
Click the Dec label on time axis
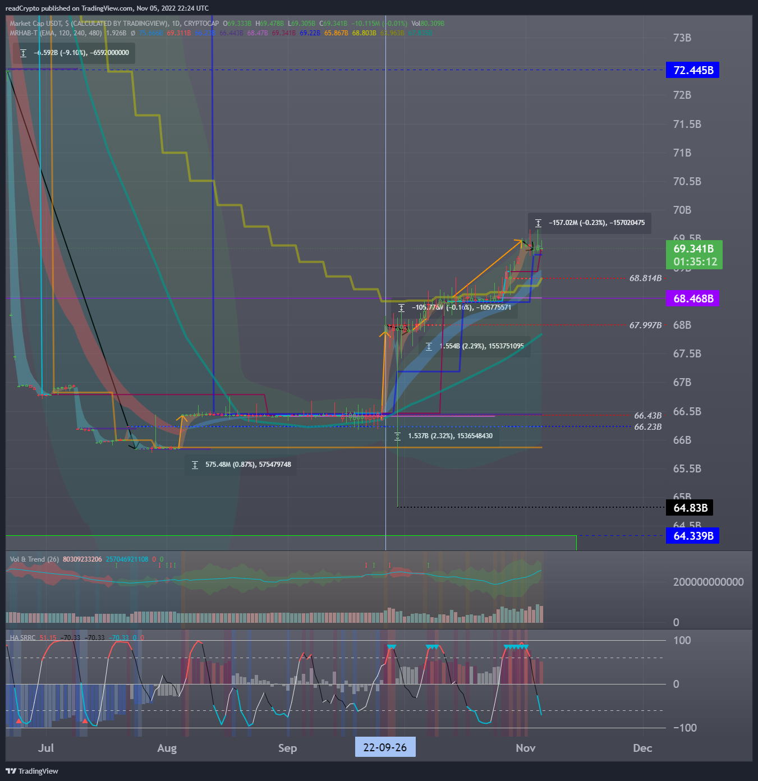(642, 748)
